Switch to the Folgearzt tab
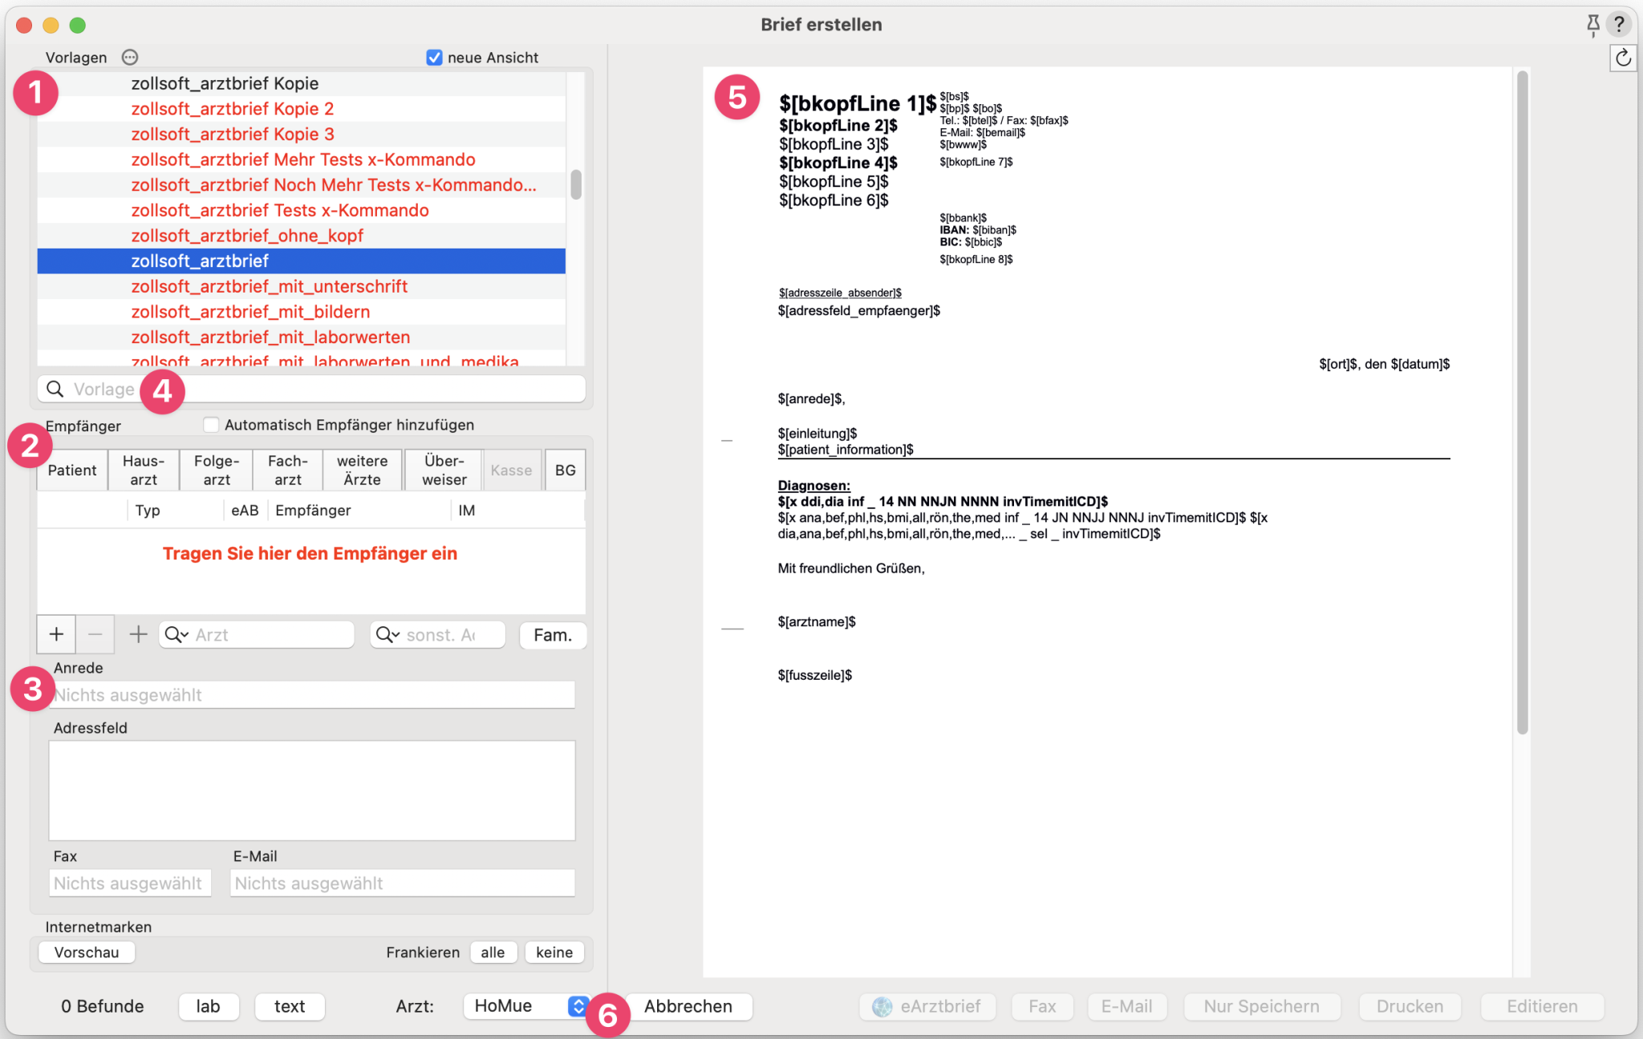The width and height of the screenshot is (1643, 1039). pyautogui.click(x=217, y=470)
